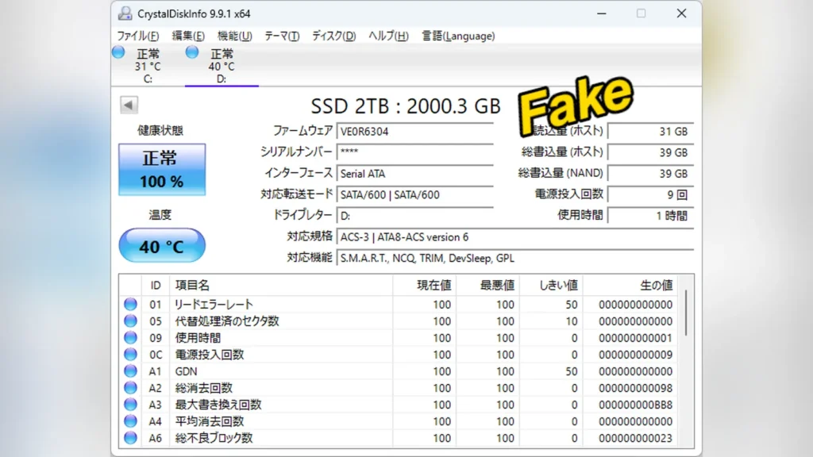Click the 40 °C temperature button
Image resolution: width=813 pixels, height=457 pixels.
(x=162, y=246)
